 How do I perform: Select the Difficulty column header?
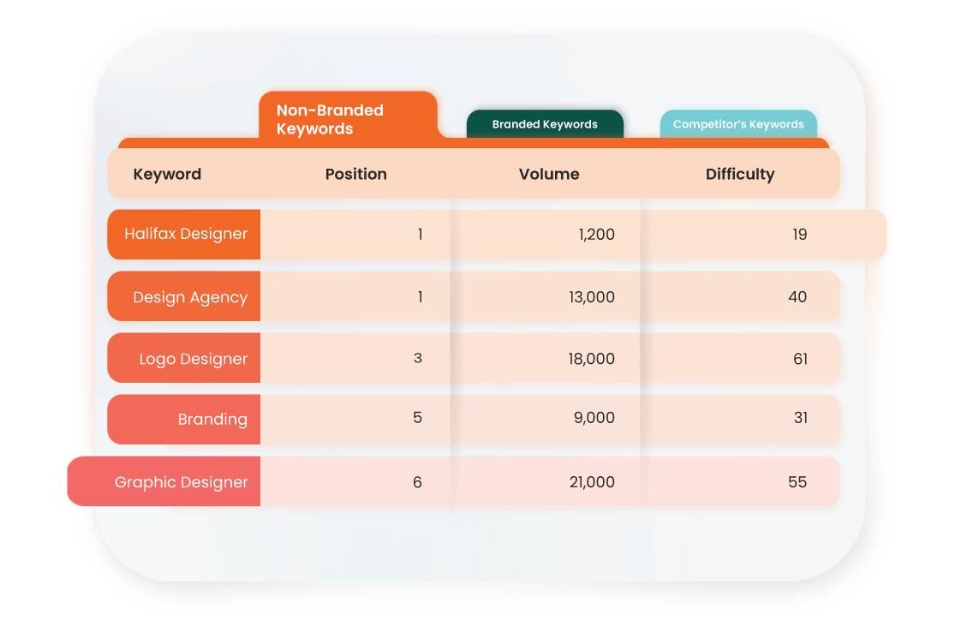click(740, 174)
